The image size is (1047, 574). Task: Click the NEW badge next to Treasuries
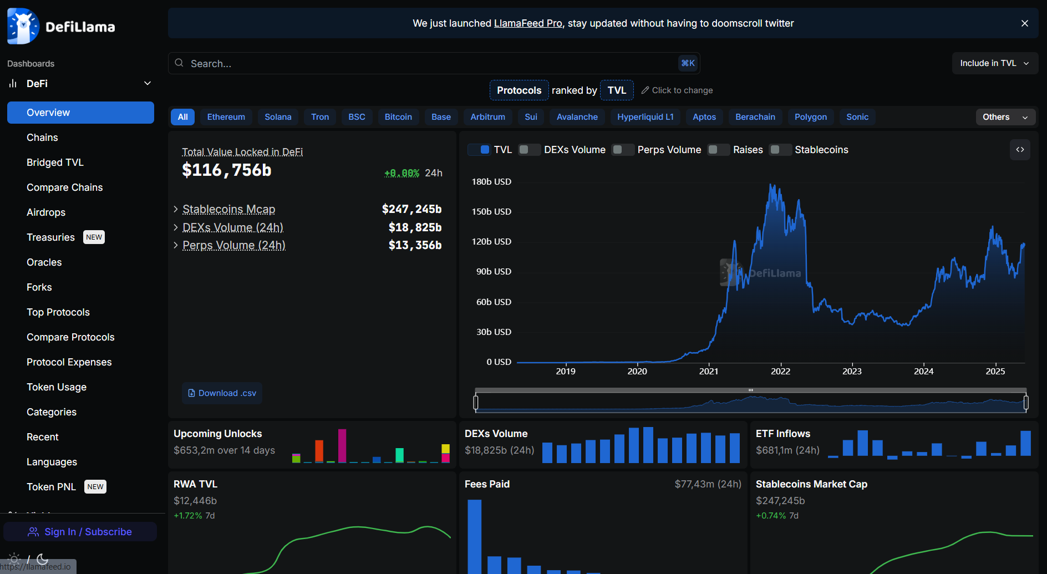94,237
